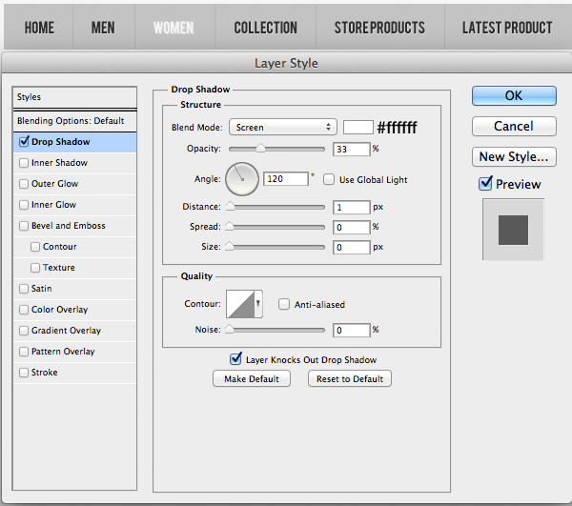Enable the Contour sub-option checkbox
The width and height of the screenshot is (572, 506).
pyautogui.click(x=35, y=247)
